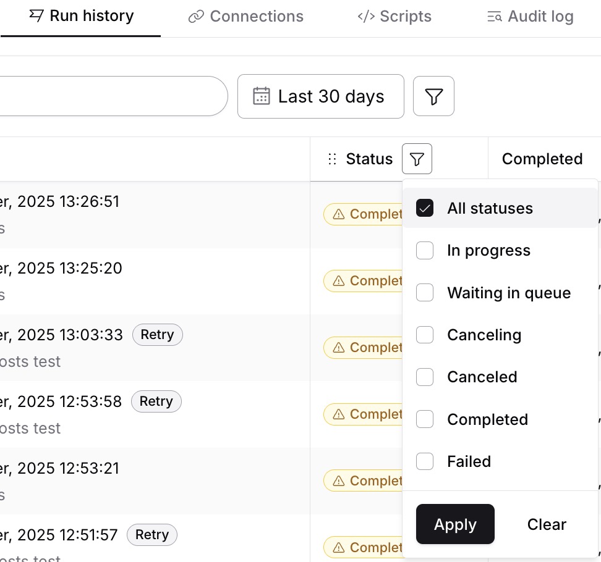
Task: Click the Completed column header
Action: tap(542, 159)
